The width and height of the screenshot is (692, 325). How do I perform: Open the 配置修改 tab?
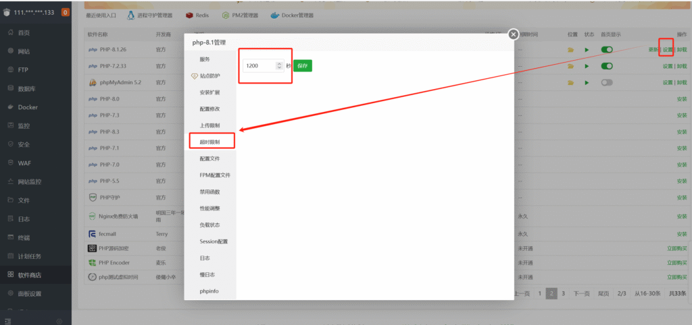pyautogui.click(x=210, y=109)
